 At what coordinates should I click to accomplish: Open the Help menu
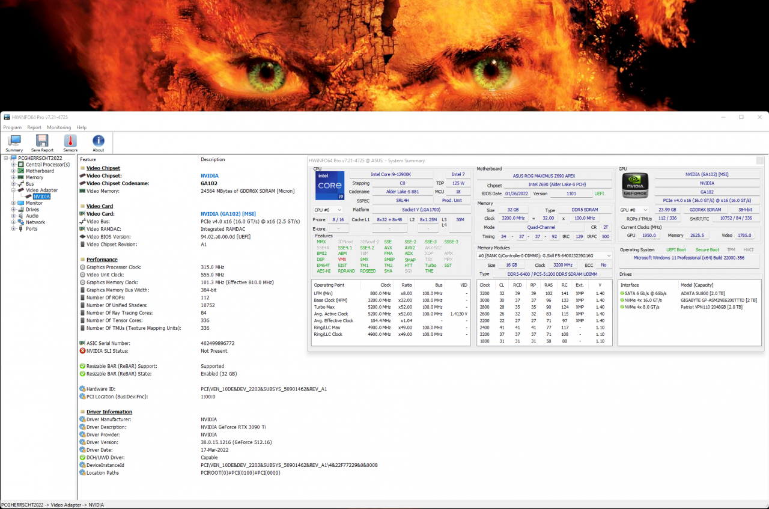(82, 127)
